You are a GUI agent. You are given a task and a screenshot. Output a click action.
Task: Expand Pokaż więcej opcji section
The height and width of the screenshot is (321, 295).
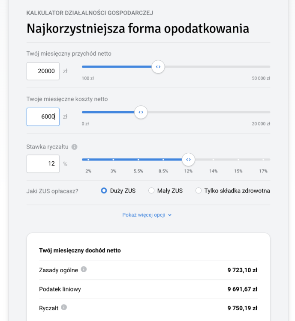[x=144, y=215]
